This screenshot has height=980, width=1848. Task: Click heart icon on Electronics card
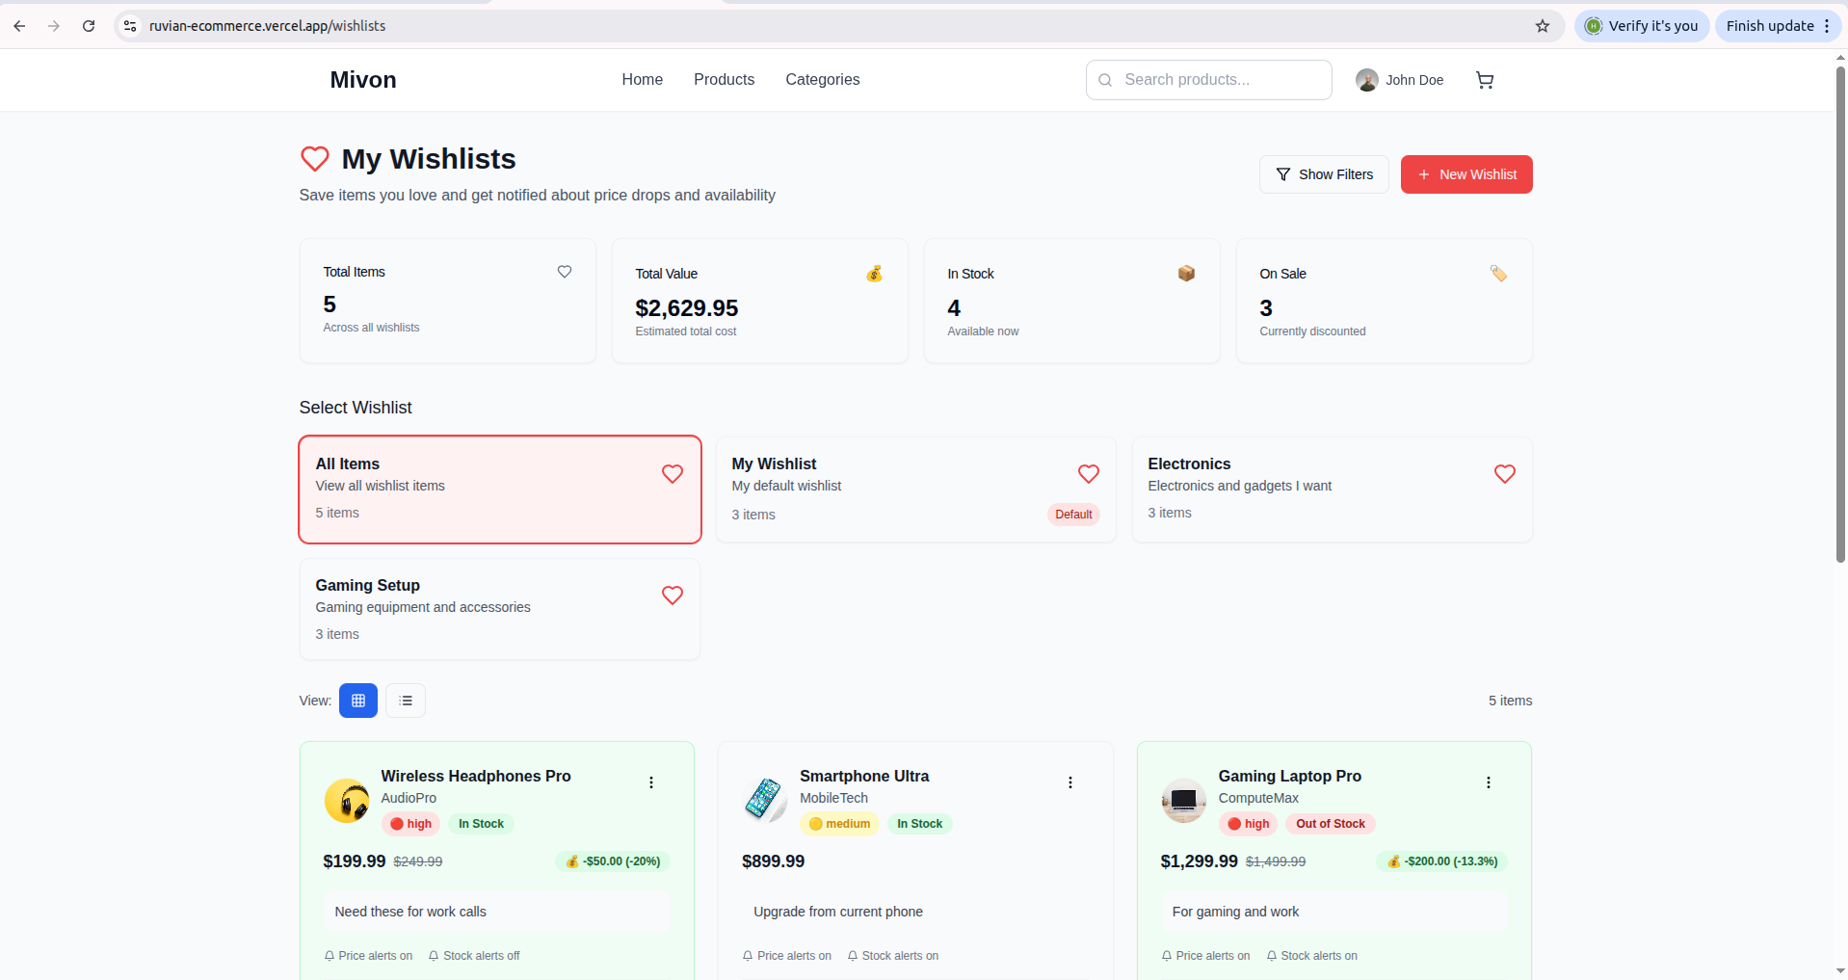[1505, 474]
